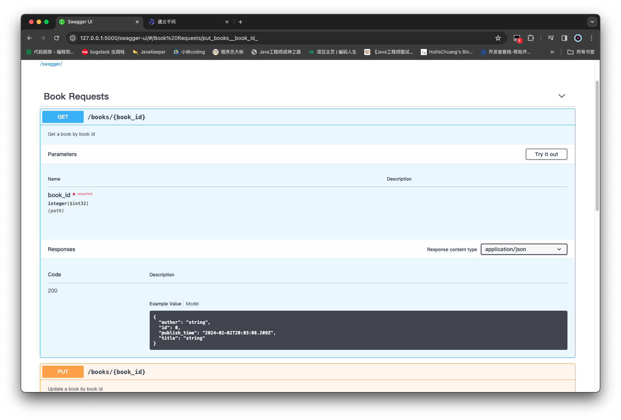Click the Book Requests section heading
This screenshot has width=621, height=420.
(76, 97)
